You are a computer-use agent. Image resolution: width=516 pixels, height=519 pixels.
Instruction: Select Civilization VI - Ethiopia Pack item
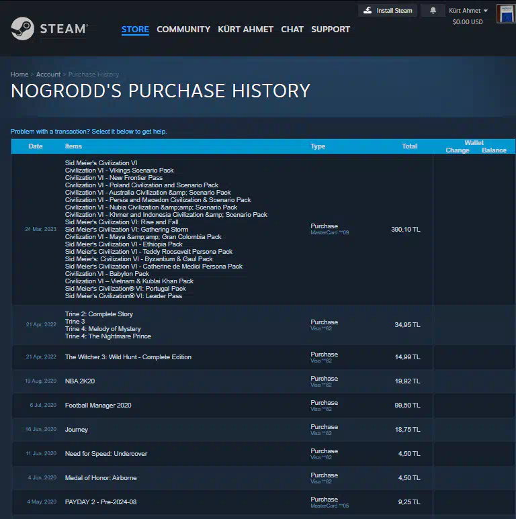(x=124, y=244)
